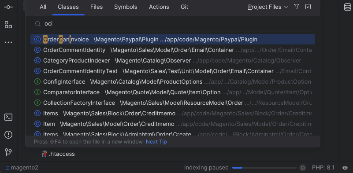Switch to the Symbols tab
Viewport: 353px width, 173px height.
(126, 7)
